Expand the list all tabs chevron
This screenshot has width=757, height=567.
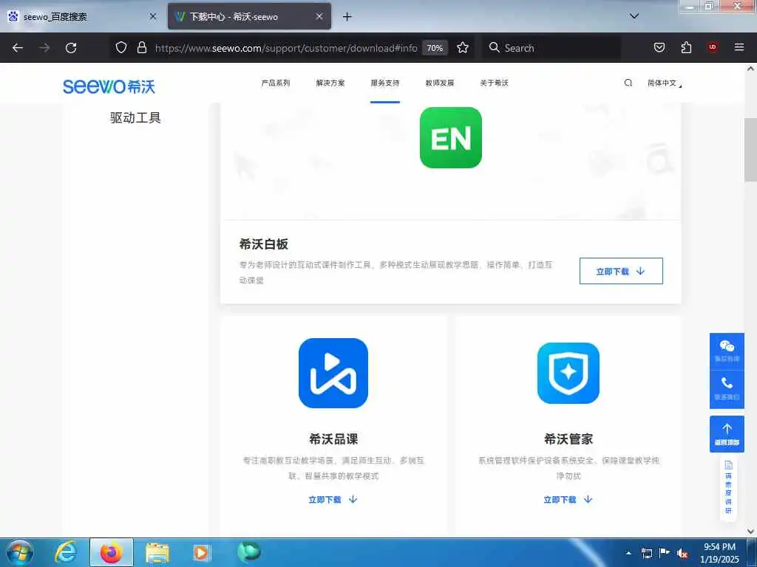point(634,16)
